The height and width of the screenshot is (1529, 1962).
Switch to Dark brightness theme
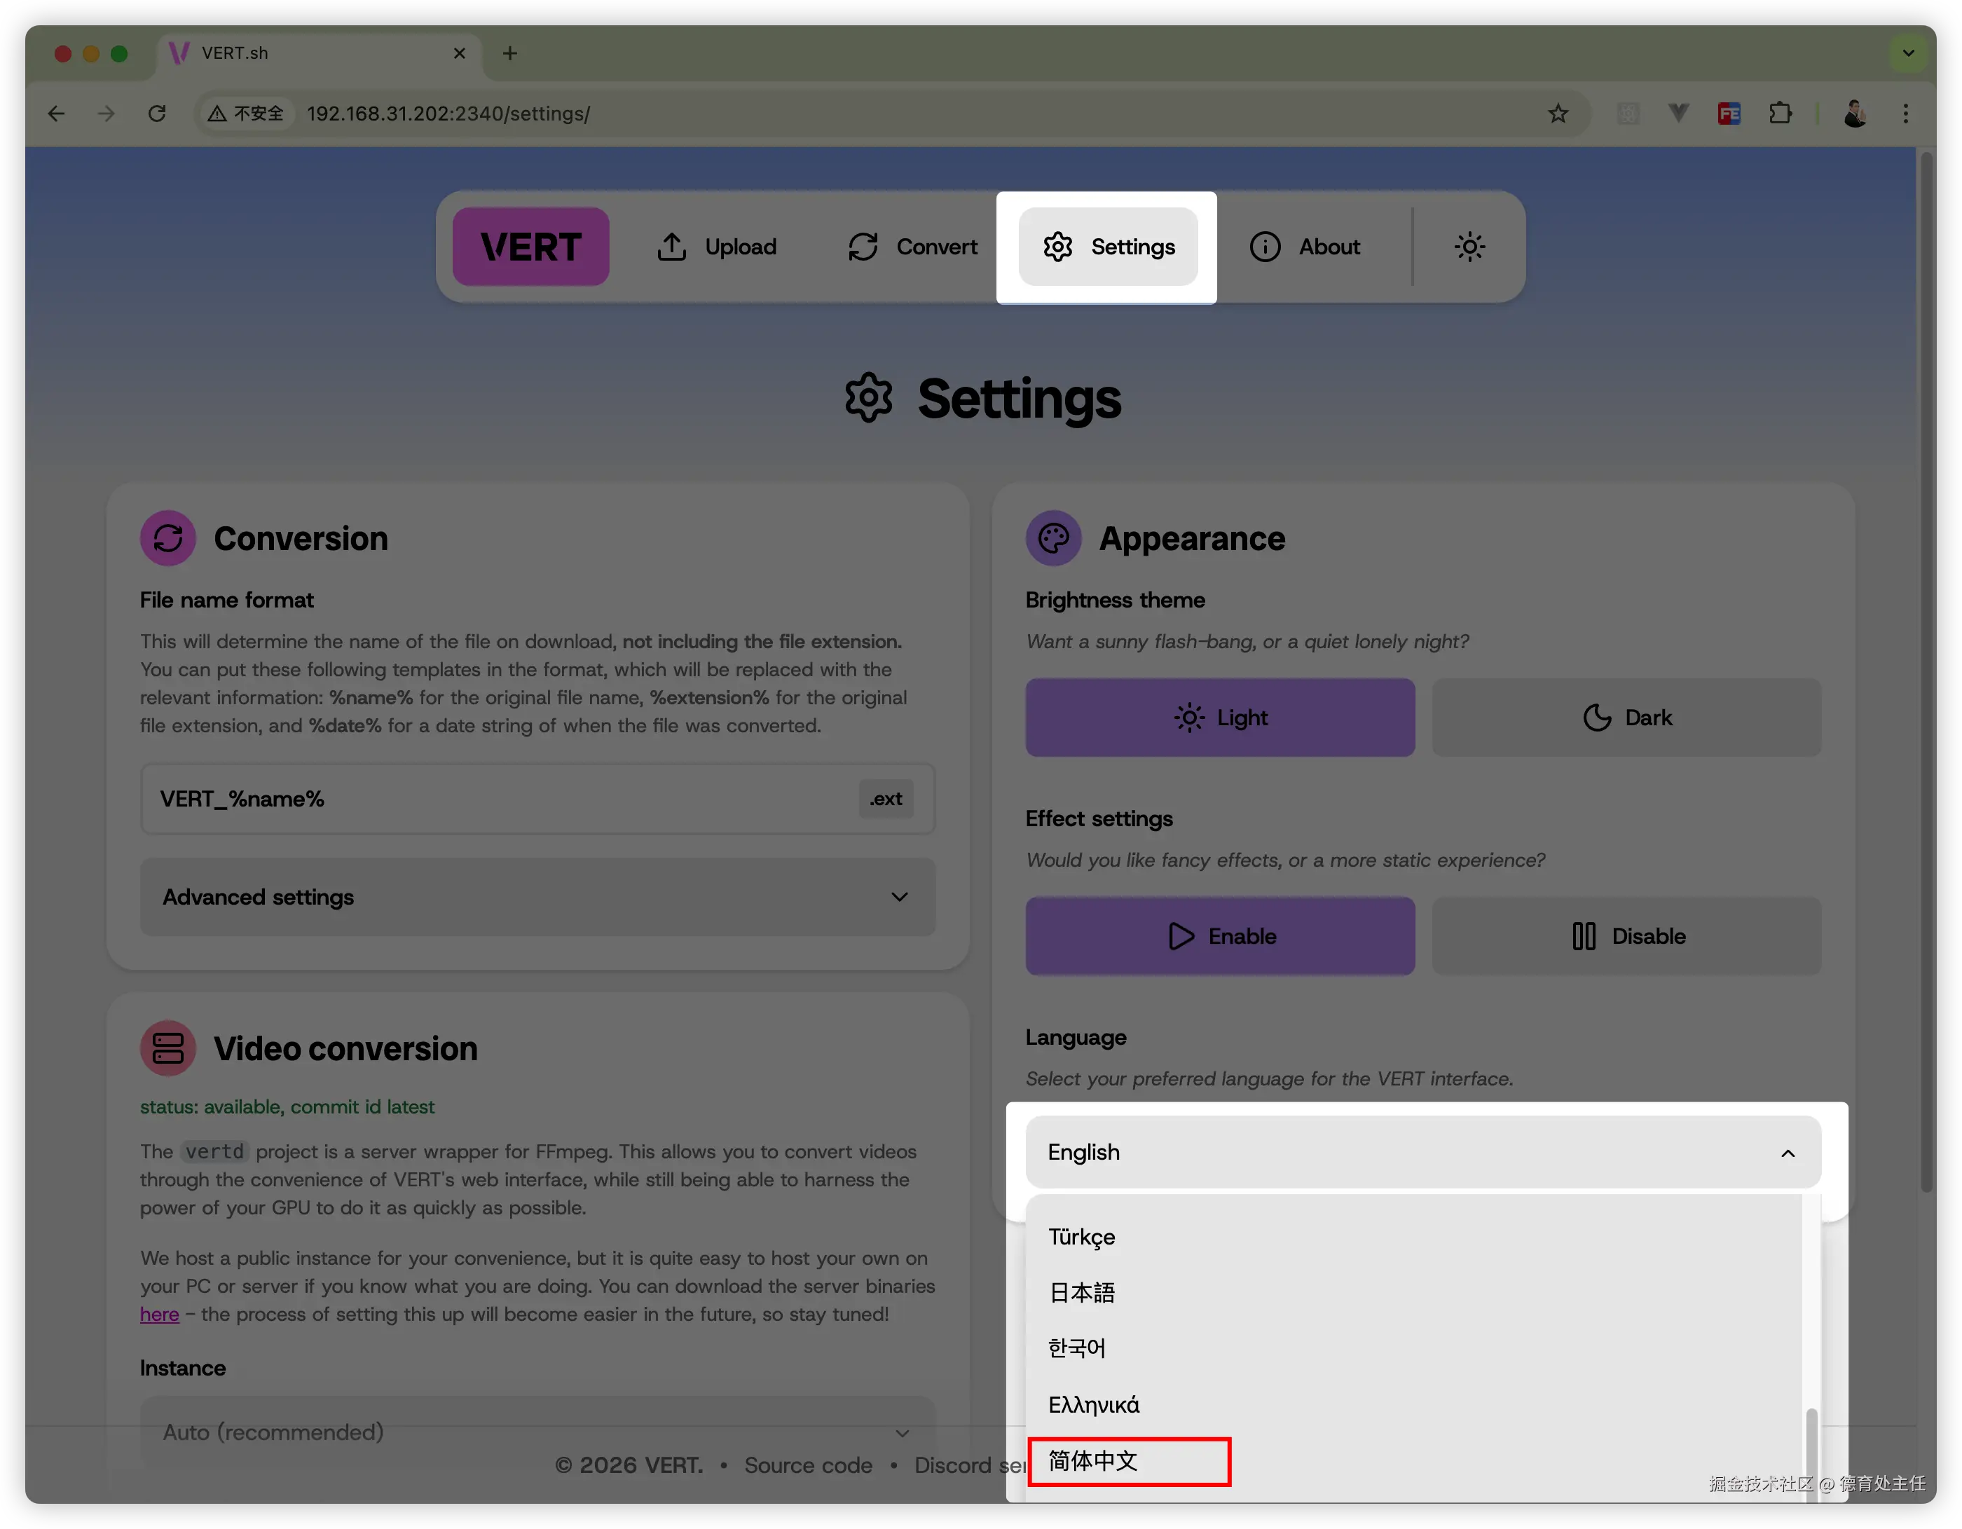point(1626,718)
